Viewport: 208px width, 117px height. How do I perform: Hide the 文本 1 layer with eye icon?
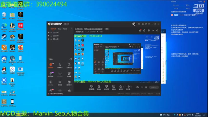tap(49, 36)
